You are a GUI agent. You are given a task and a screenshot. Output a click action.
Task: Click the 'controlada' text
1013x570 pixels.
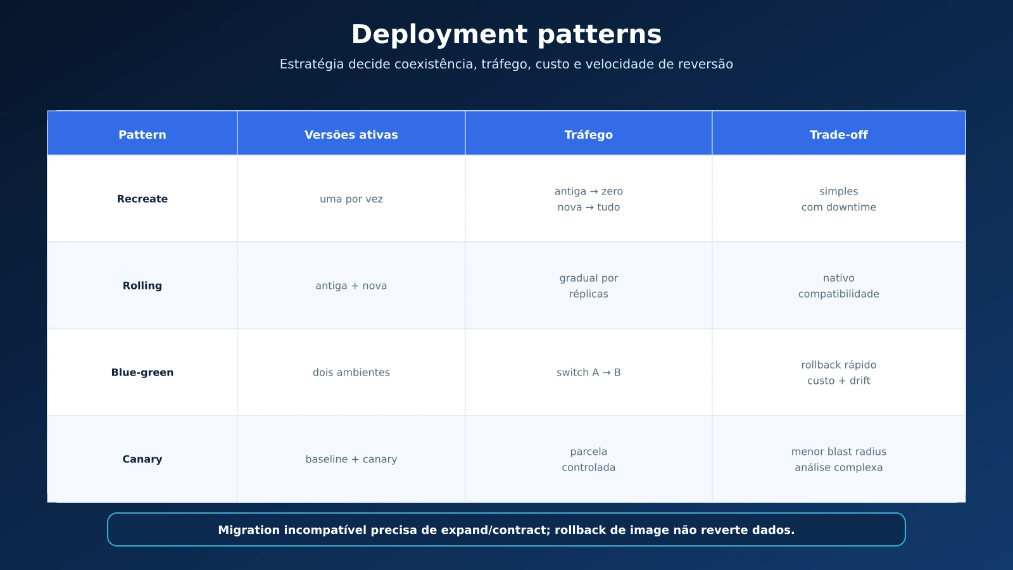[x=589, y=467]
